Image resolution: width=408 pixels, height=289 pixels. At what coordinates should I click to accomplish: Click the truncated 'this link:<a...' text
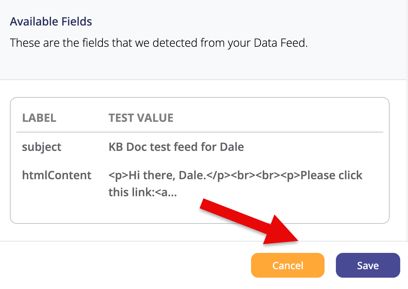[x=142, y=192]
